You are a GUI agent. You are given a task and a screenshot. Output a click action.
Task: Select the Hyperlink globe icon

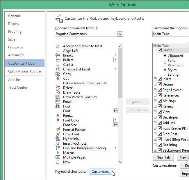[x=58, y=139]
